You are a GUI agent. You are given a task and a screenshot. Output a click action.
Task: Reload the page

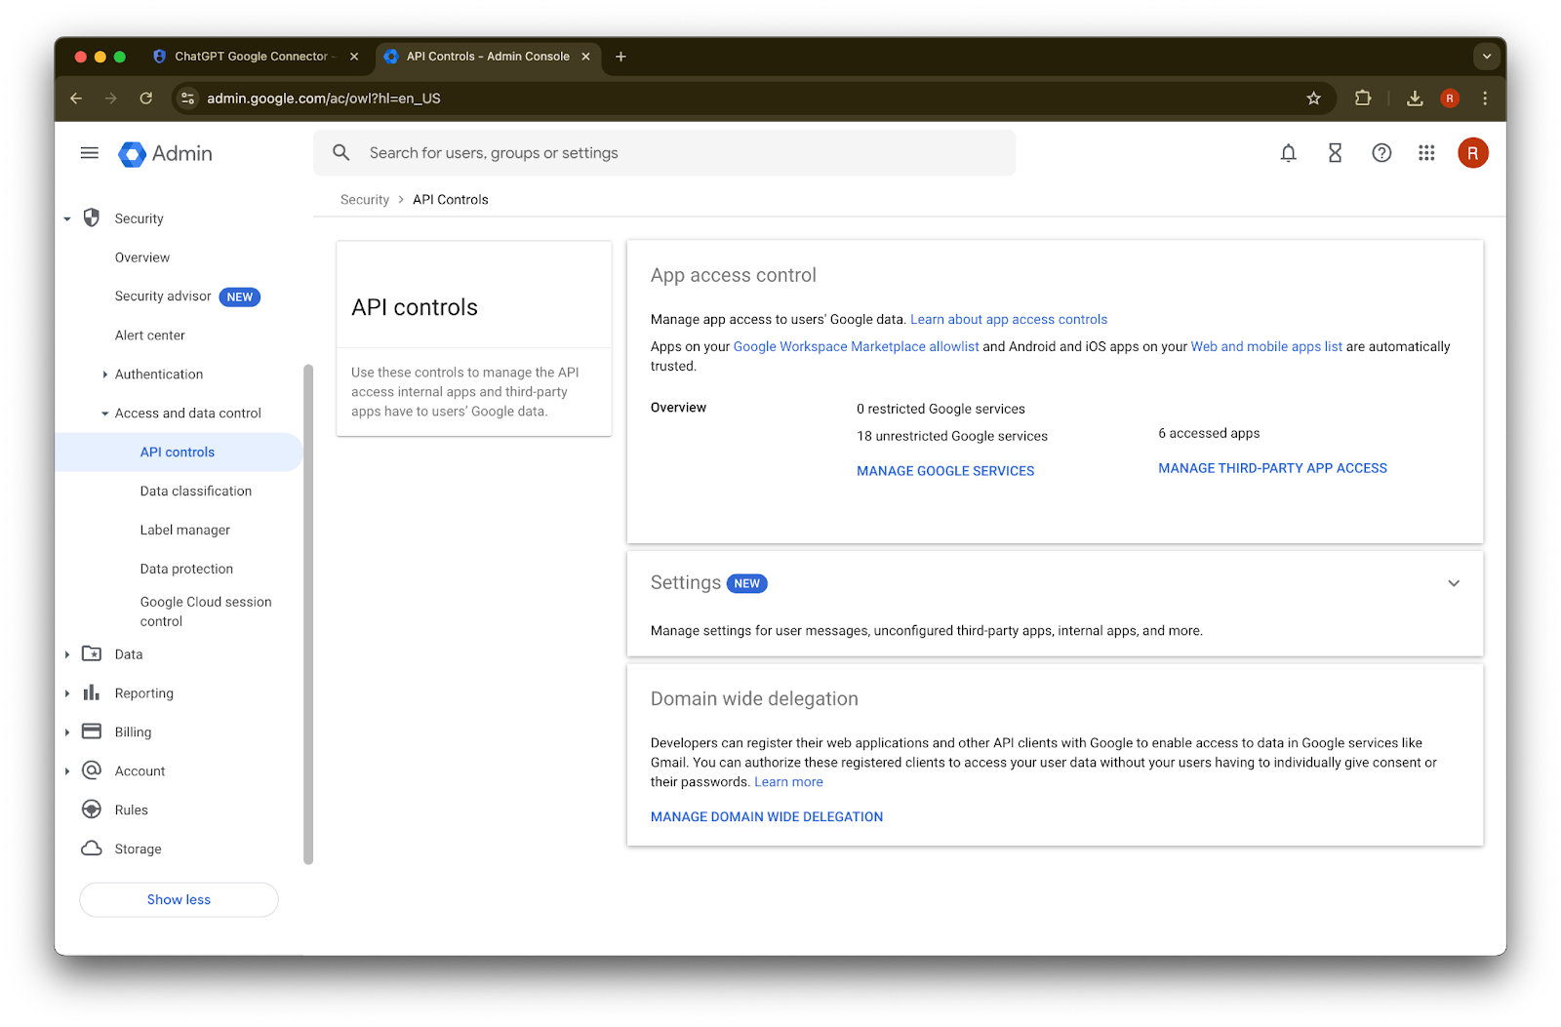(146, 99)
